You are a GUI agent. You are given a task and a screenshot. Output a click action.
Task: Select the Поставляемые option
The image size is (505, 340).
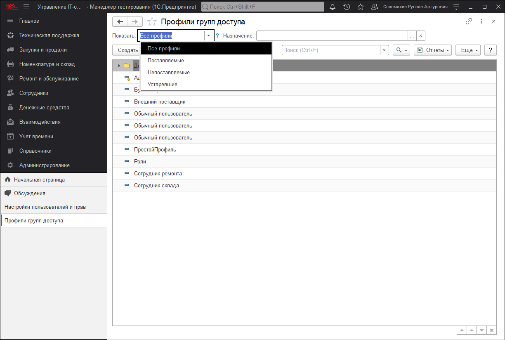(x=166, y=61)
